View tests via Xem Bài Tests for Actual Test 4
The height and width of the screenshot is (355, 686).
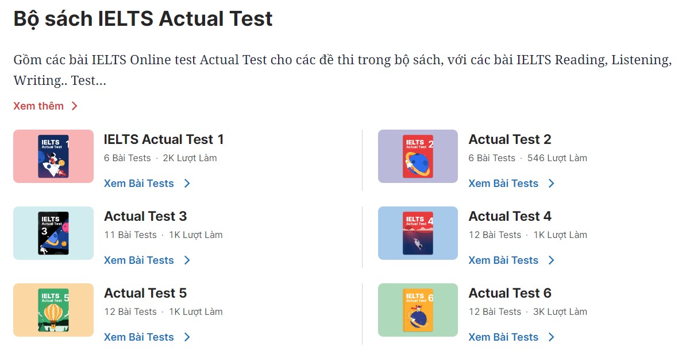(503, 260)
